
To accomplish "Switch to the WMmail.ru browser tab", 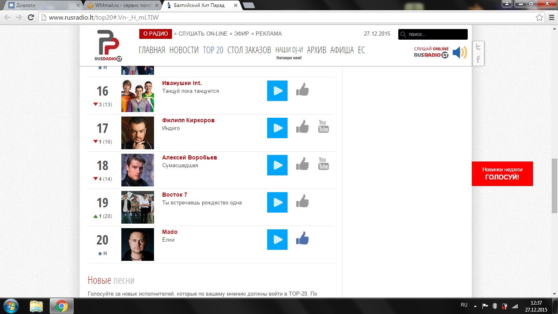I will pyautogui.click(x=123, y=5).
